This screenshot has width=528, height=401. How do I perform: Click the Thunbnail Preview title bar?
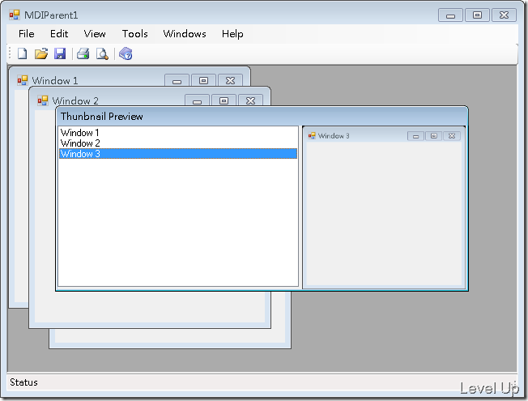pos(262,117)
